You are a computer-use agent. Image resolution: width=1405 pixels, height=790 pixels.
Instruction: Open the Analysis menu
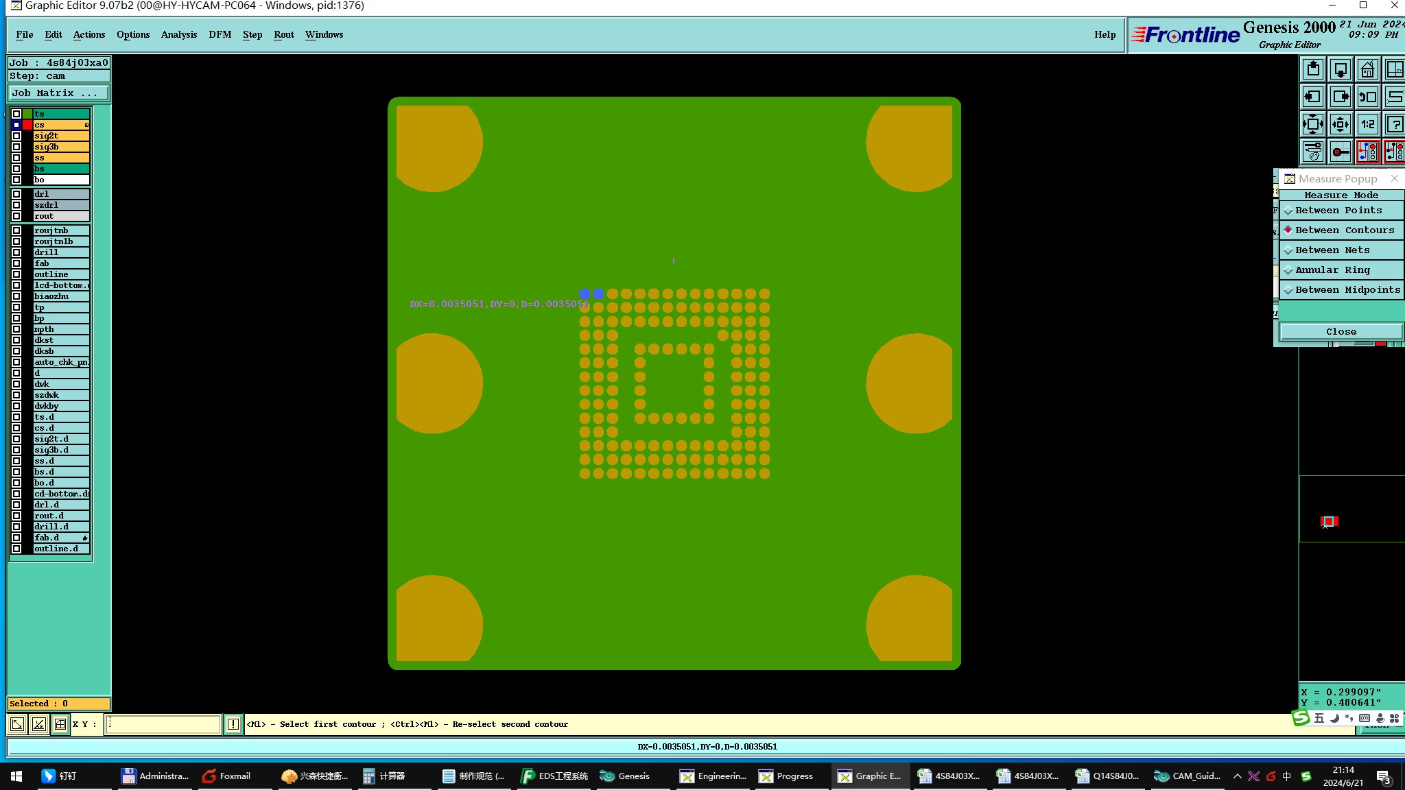pyautogui.click(x=178, y=35)
